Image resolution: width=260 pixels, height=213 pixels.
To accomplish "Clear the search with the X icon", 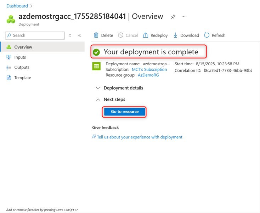I will click(70, 35).
